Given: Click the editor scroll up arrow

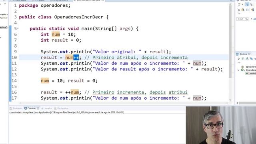Looking at the screenshot, I should 230,4.
